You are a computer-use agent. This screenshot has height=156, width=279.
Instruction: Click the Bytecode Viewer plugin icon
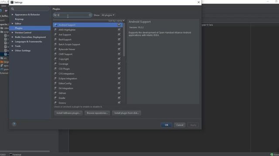click(x=55, y=49)
